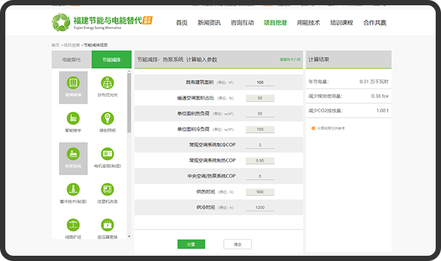Click the icon list scroll-up arrow
The image size is (441, 261).
coord(129,71)
